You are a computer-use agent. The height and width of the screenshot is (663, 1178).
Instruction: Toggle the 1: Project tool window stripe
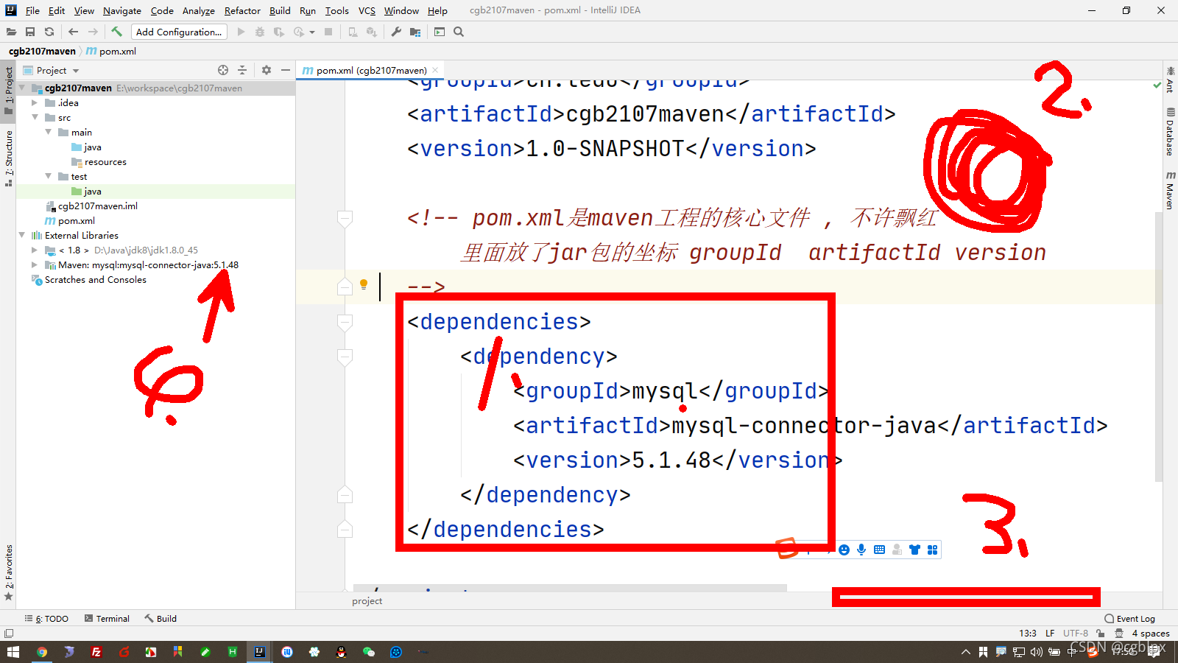click(9, 91)
